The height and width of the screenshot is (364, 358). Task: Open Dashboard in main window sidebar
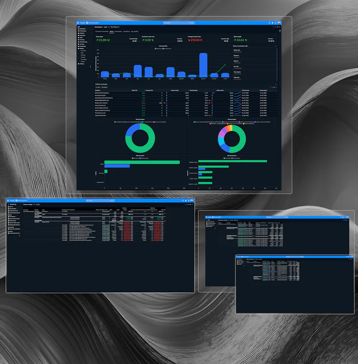click(x=81, y=29)
